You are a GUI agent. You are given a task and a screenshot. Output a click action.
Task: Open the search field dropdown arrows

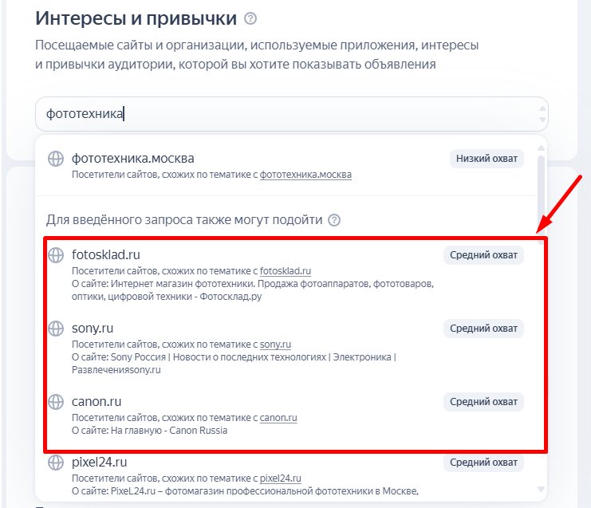pos(543,114)
